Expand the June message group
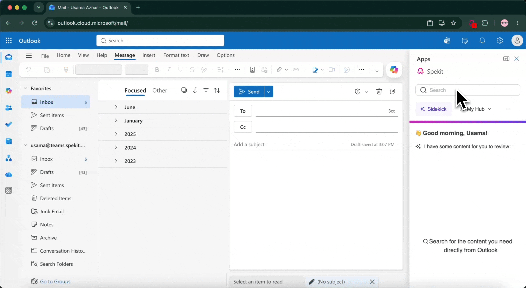Screen dimensions: 526x288 [116, 107]
